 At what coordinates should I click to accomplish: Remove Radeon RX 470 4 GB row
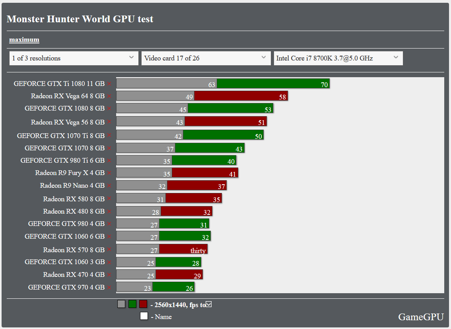coord(109,274)
